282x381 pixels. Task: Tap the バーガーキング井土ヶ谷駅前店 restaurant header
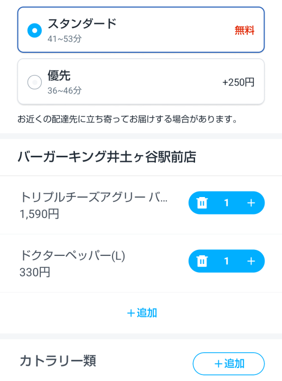(x=107, y=157)
